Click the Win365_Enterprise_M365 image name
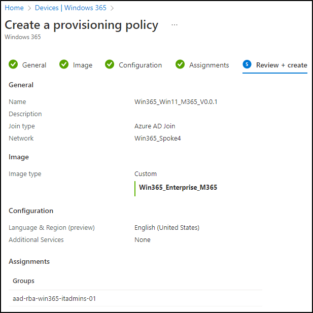The width and height of the screenshot is (313, 313). [x=178, y=187]
